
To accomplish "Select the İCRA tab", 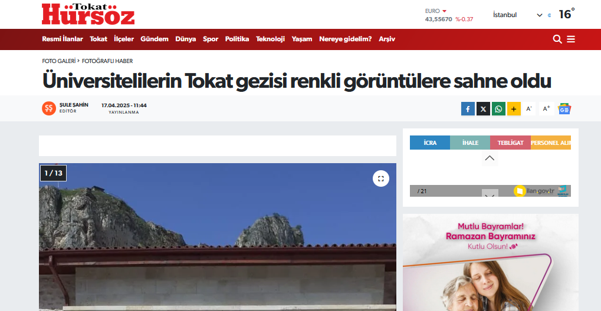I will [430, 143].
